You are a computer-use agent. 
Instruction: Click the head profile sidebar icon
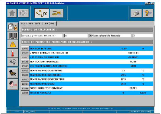click(x=13, y=84)
